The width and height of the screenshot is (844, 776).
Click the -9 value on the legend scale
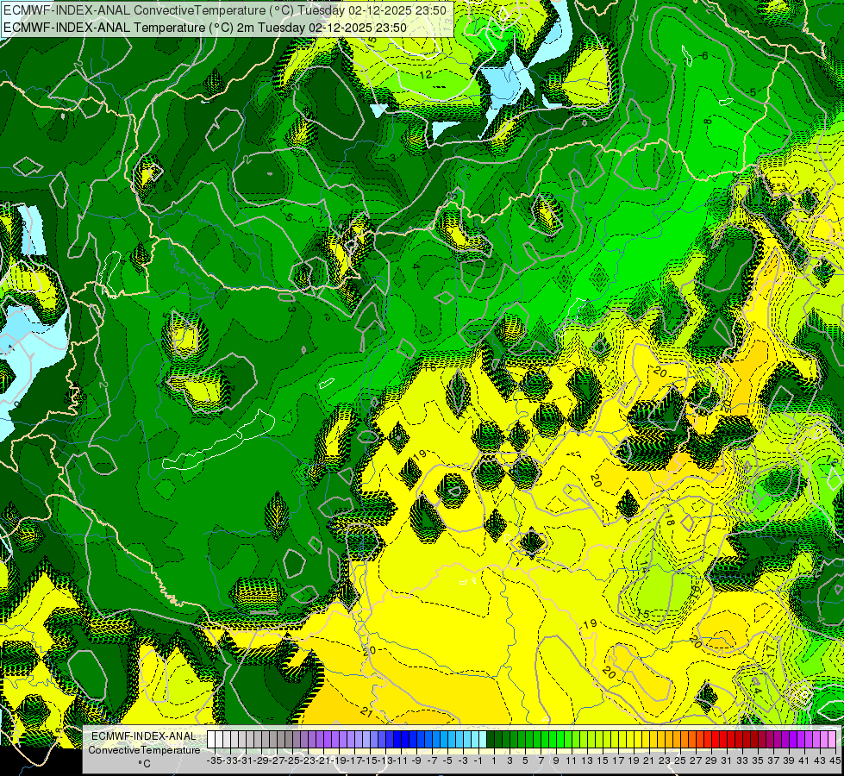tap(416, 760)
